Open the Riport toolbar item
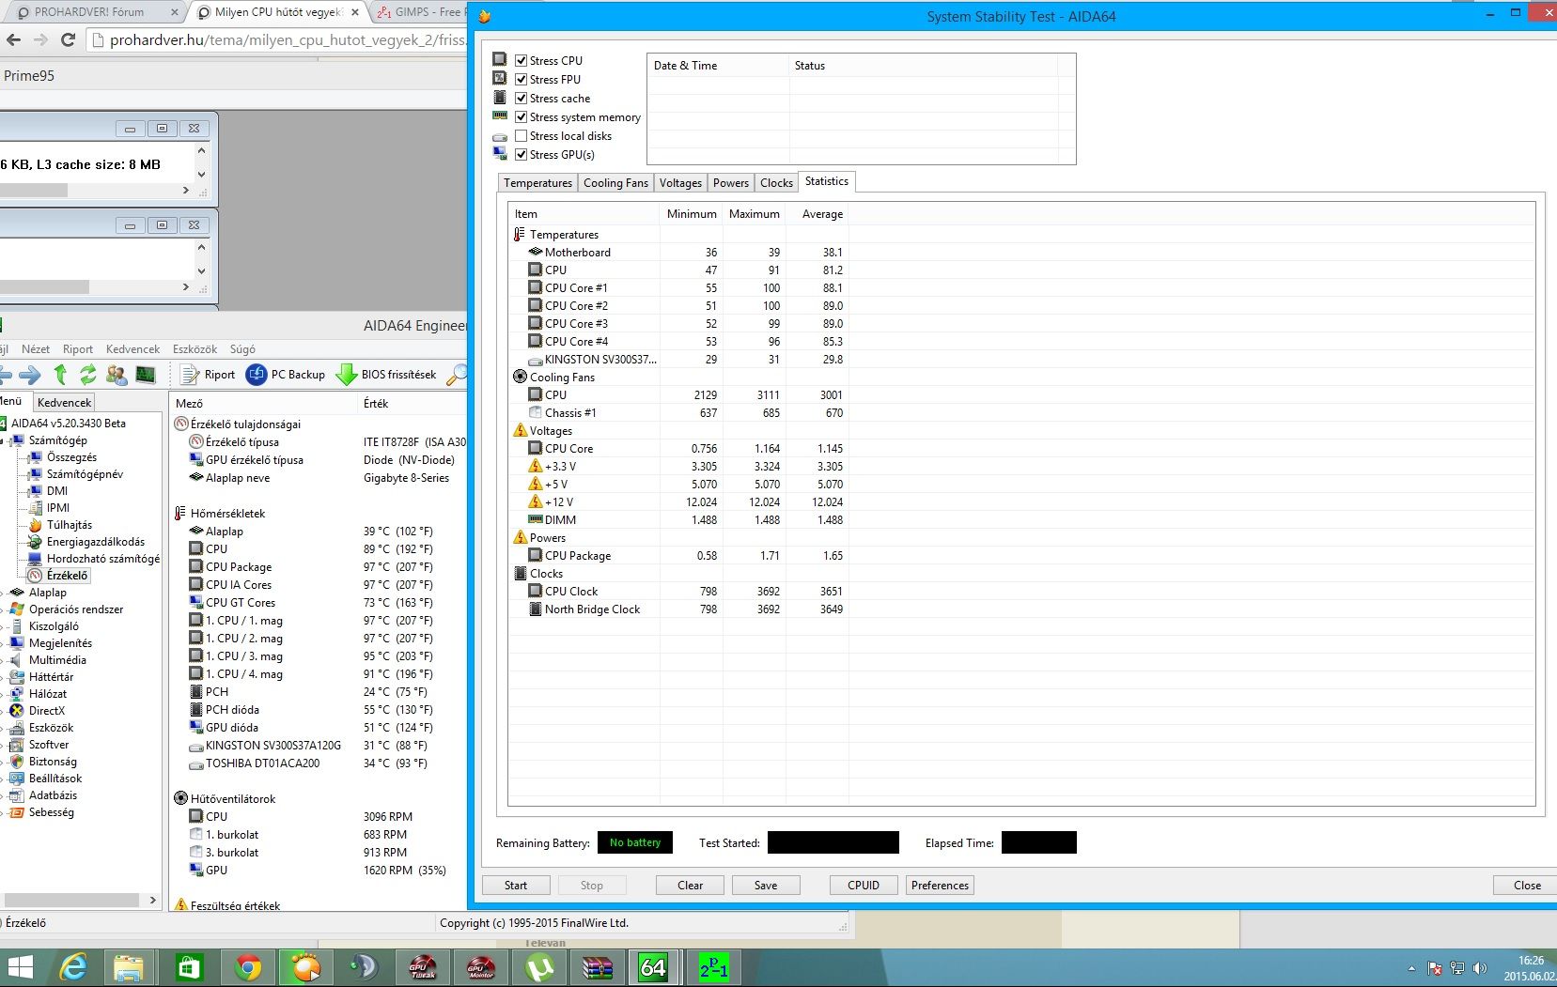Screen dimensions: 1557x987 coord(208,375)
